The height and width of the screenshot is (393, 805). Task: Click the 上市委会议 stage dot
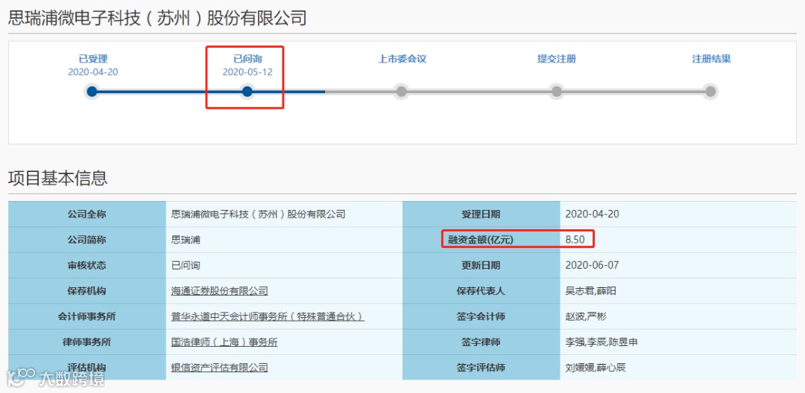pyautogui.click(x=402, y=92)
